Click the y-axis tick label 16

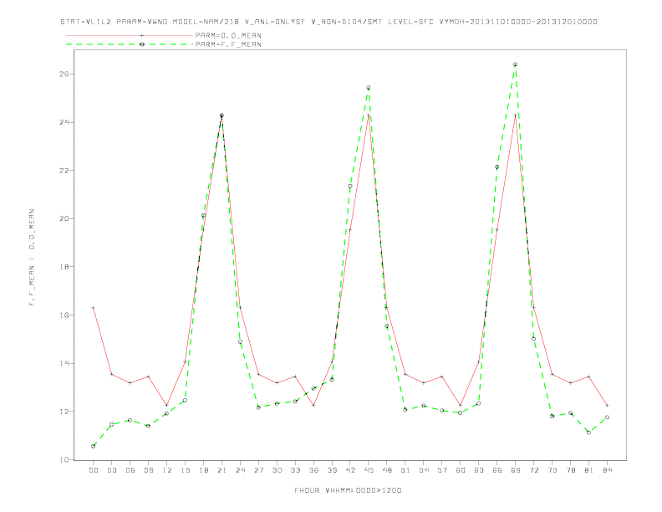click(64, 315)
